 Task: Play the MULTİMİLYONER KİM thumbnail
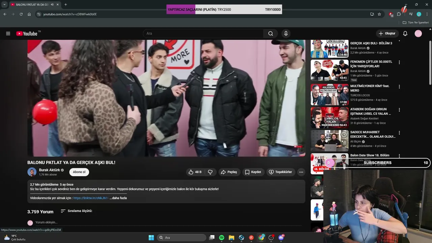[x=329, y=94]
